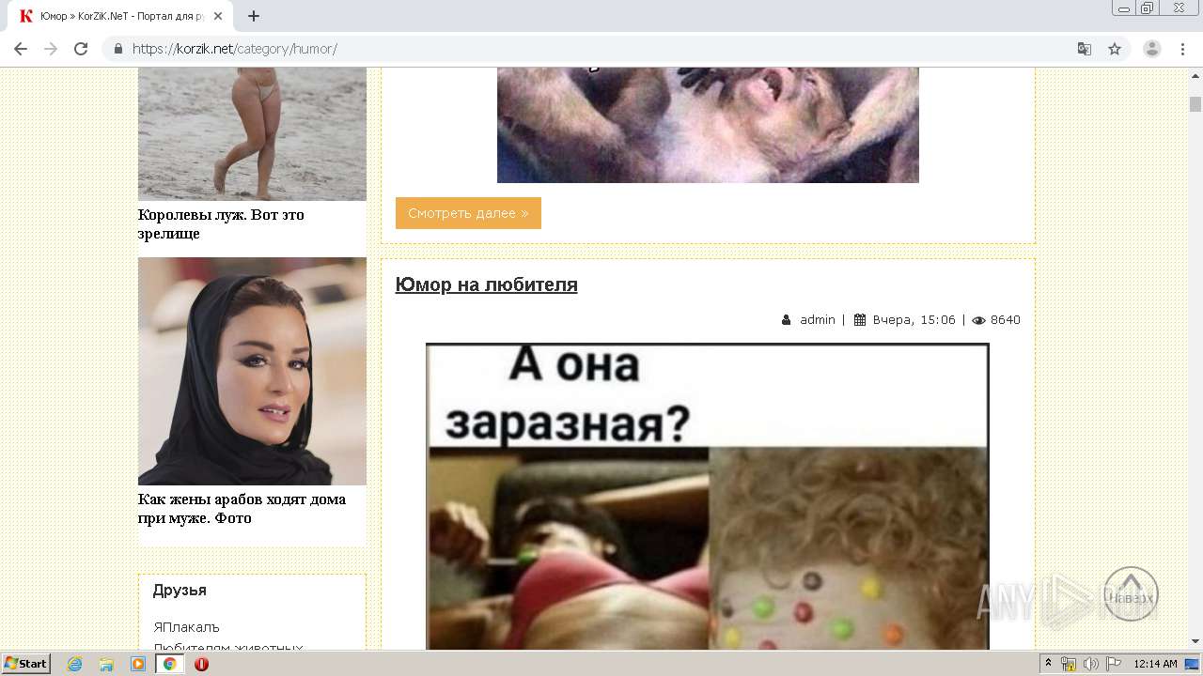
Task: Open volume speaker tray icon
Action: tap(1091, 664)
